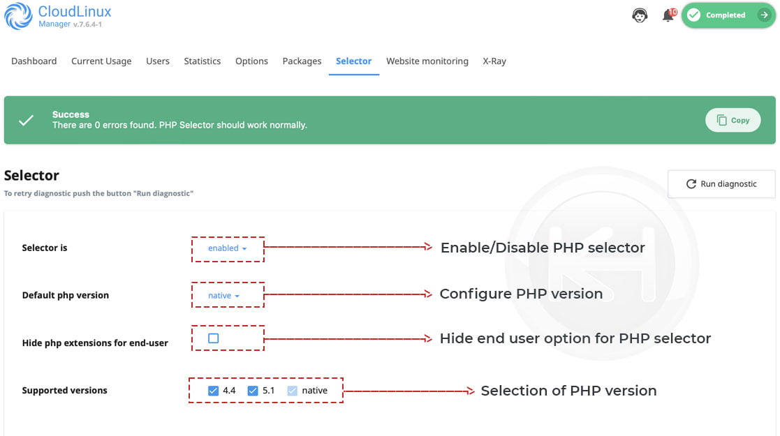Screen dimensions: 780x436
Task: Click the arrow icon in Completed badge
Action: pyautogui.click(x=764, y=15)
